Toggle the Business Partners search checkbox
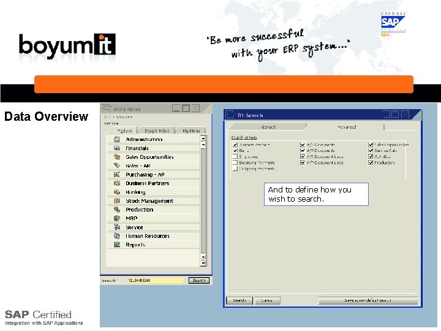441x331 pixels. tap(235, 145)
